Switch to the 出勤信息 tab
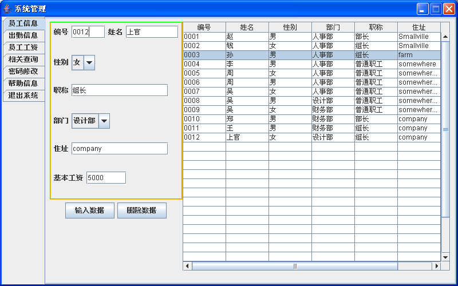The width and height of the screenshot is (458, 286). (23, 35)
